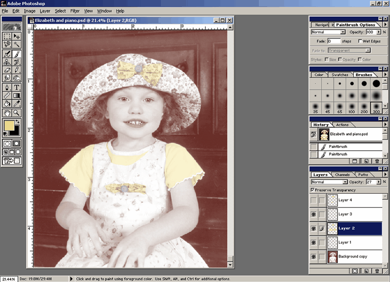Uncheck Preserve Transparency checkbox
The image size is (390, 282).
(x=312, y=190)
